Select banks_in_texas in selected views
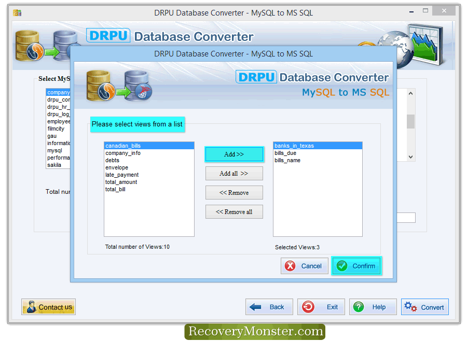 [x=318, y=146]
